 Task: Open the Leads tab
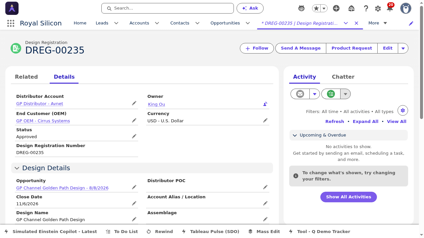pos(102,23)
